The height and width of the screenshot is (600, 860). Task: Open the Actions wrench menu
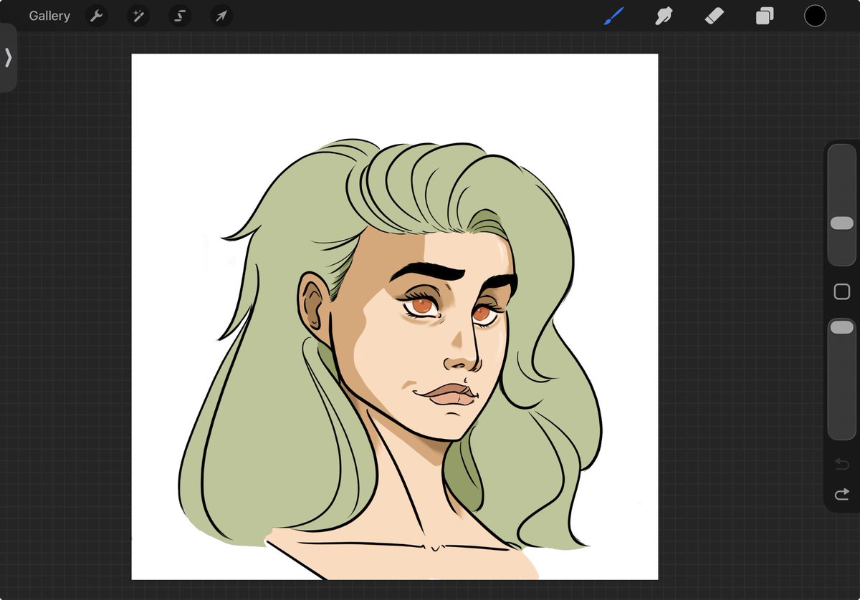tap(96, 16)
